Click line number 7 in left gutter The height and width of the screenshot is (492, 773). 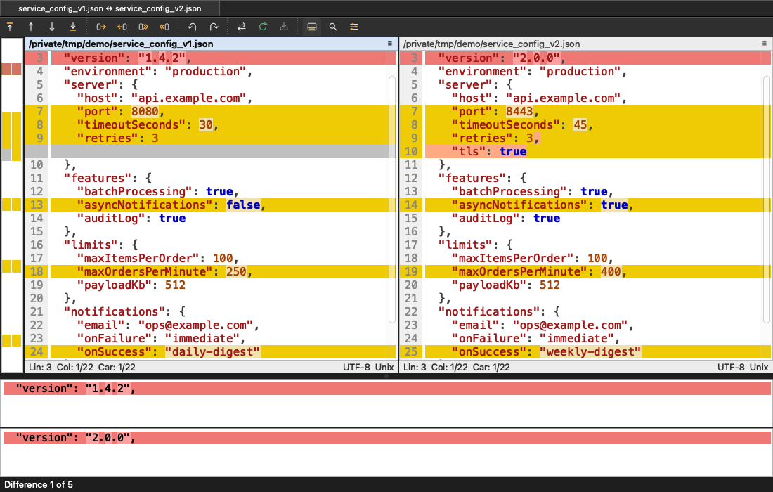tap(39, 112)
